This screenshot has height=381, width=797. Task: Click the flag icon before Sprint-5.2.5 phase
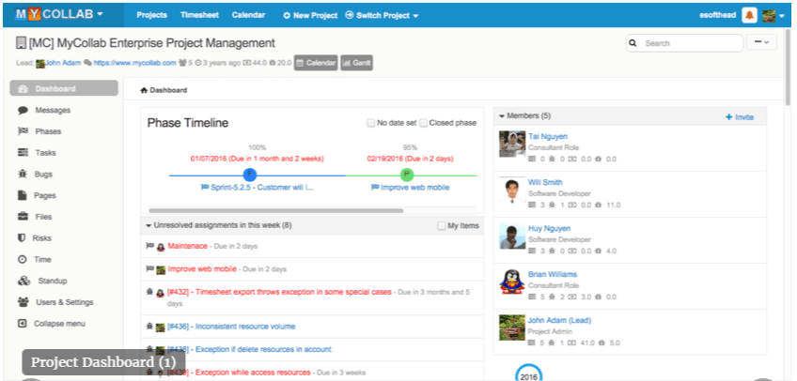(205, 187)
